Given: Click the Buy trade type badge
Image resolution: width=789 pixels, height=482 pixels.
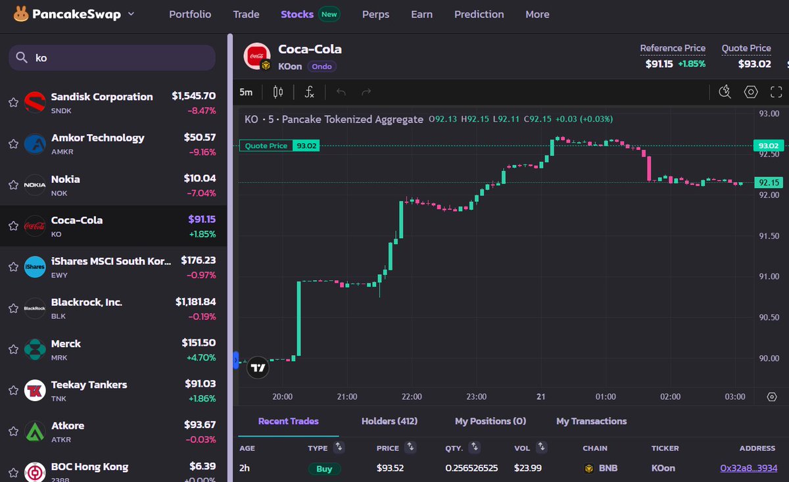Looking at the screenshot, I should 325,469.
